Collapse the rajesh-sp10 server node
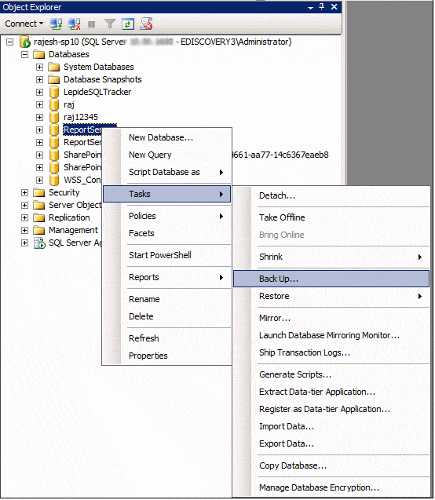 pyautogui.click(x=10, y=42)
